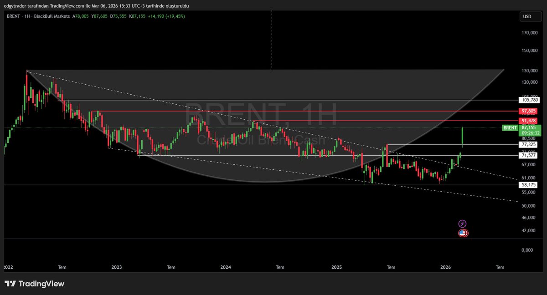Image resolution: width=547 pixels, height=295 pixels.
Task: Select the 71,577 price level label
Action: click(529, 155)
